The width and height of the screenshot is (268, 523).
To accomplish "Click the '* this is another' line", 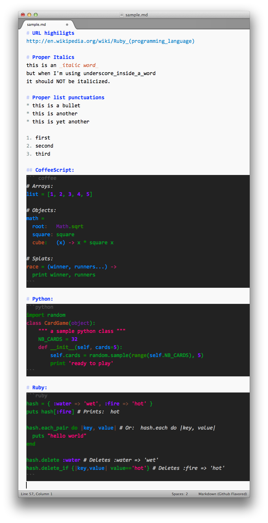I will point(52,114).
